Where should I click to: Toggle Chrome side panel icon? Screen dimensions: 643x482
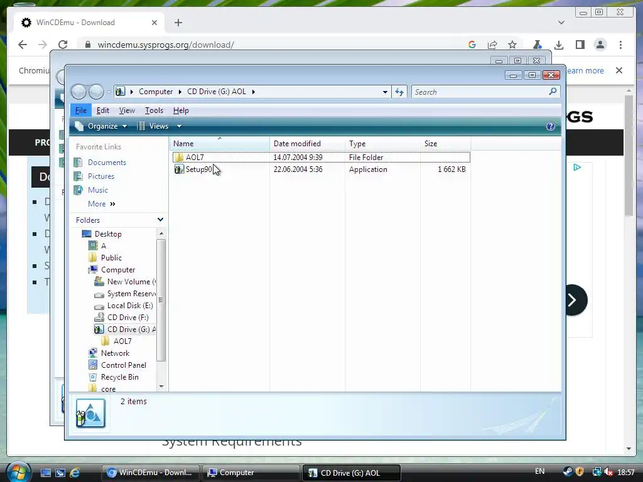(580, 45)
